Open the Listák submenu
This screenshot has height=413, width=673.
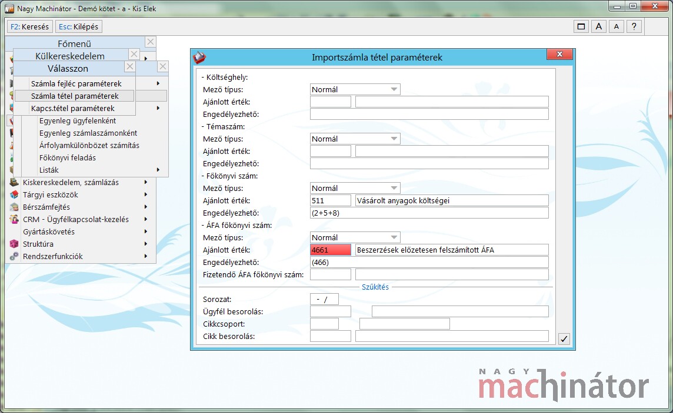(49, 170)
